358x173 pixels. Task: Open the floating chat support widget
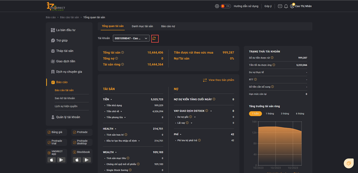(348, 163)
